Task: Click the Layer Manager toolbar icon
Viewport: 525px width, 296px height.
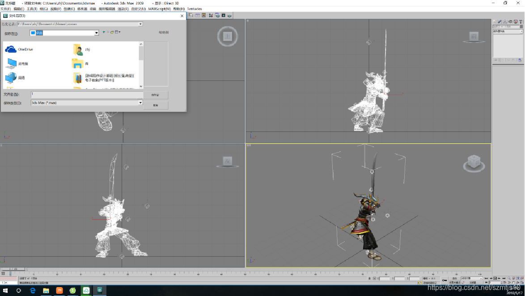Action: (191, 15)
